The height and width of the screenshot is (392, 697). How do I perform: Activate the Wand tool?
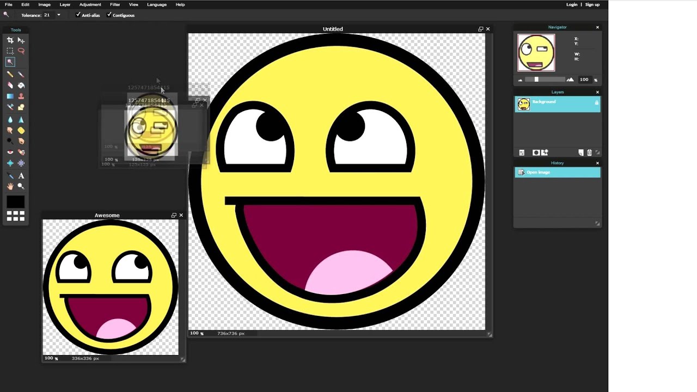[10, 62]
